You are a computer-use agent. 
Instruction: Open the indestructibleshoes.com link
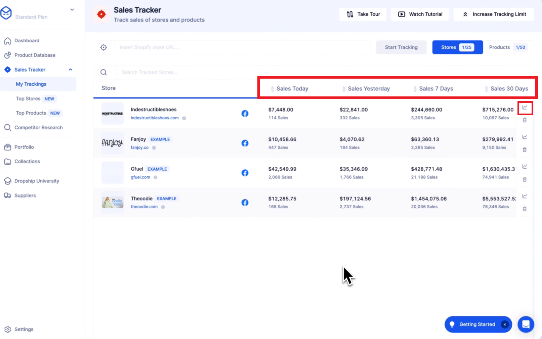155,118
